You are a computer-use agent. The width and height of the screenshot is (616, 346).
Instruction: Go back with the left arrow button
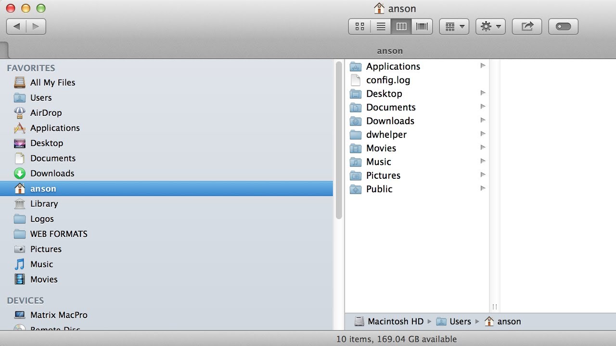click(16, 26)
